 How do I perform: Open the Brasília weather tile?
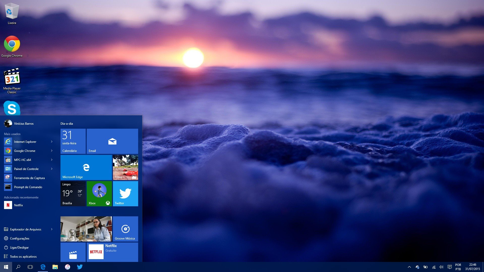pyautogui.click(x=73, y=194)
